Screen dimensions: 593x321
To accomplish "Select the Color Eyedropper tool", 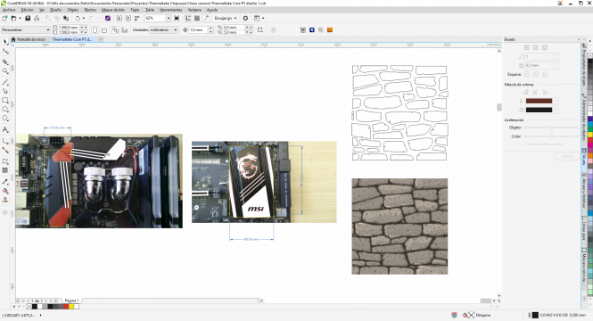I will coord(5,182).
